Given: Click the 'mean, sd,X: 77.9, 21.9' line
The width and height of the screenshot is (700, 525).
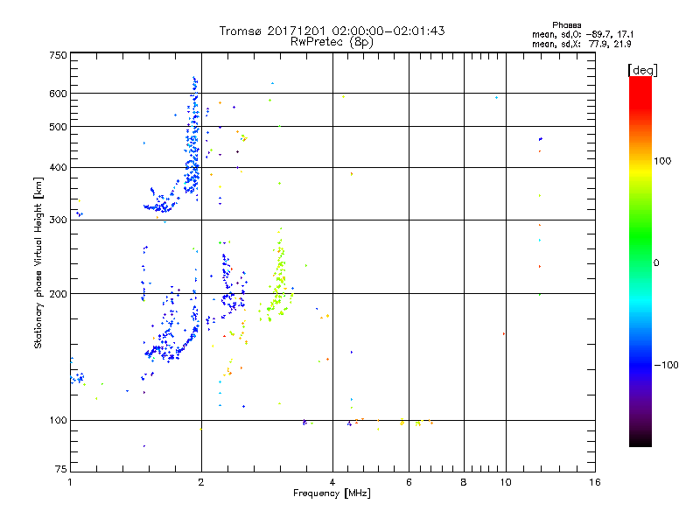Looking at the screenshot, I should [x=581, y=44].
